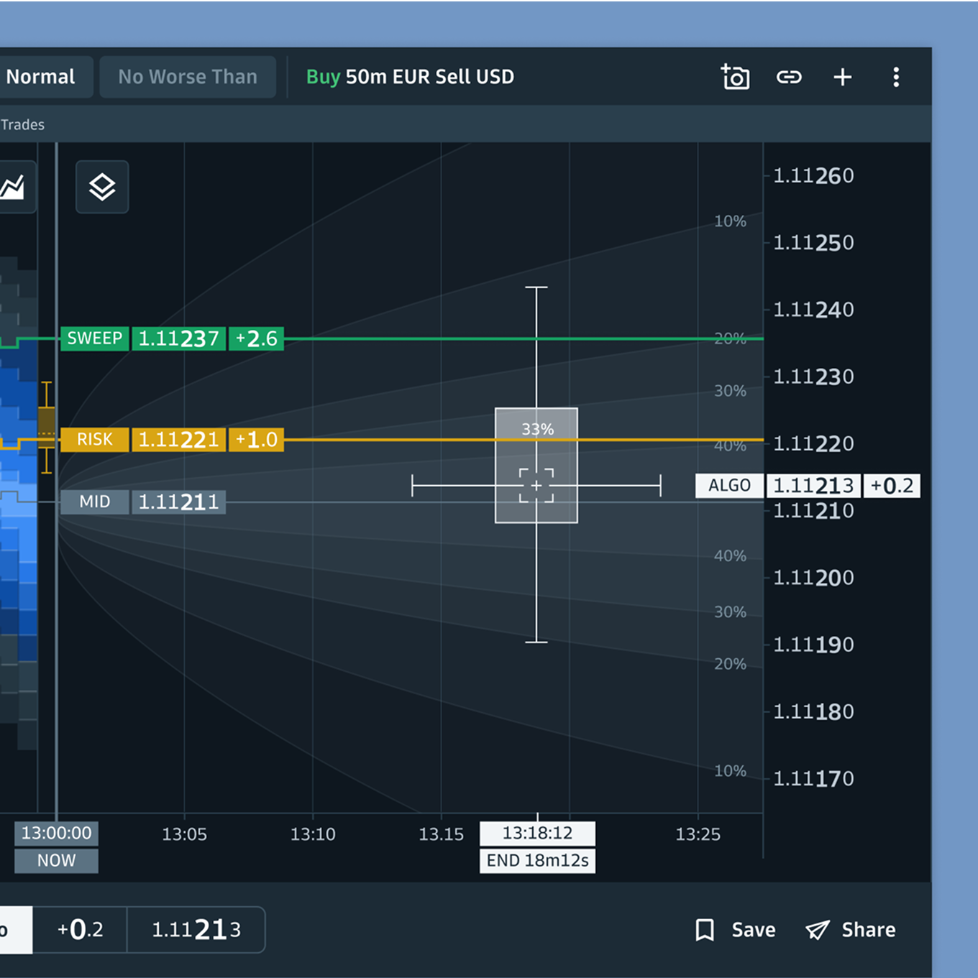This screenshot has height=978, width=978.
Task: Click the green SWEEP price label
Action: pos(95,338)
